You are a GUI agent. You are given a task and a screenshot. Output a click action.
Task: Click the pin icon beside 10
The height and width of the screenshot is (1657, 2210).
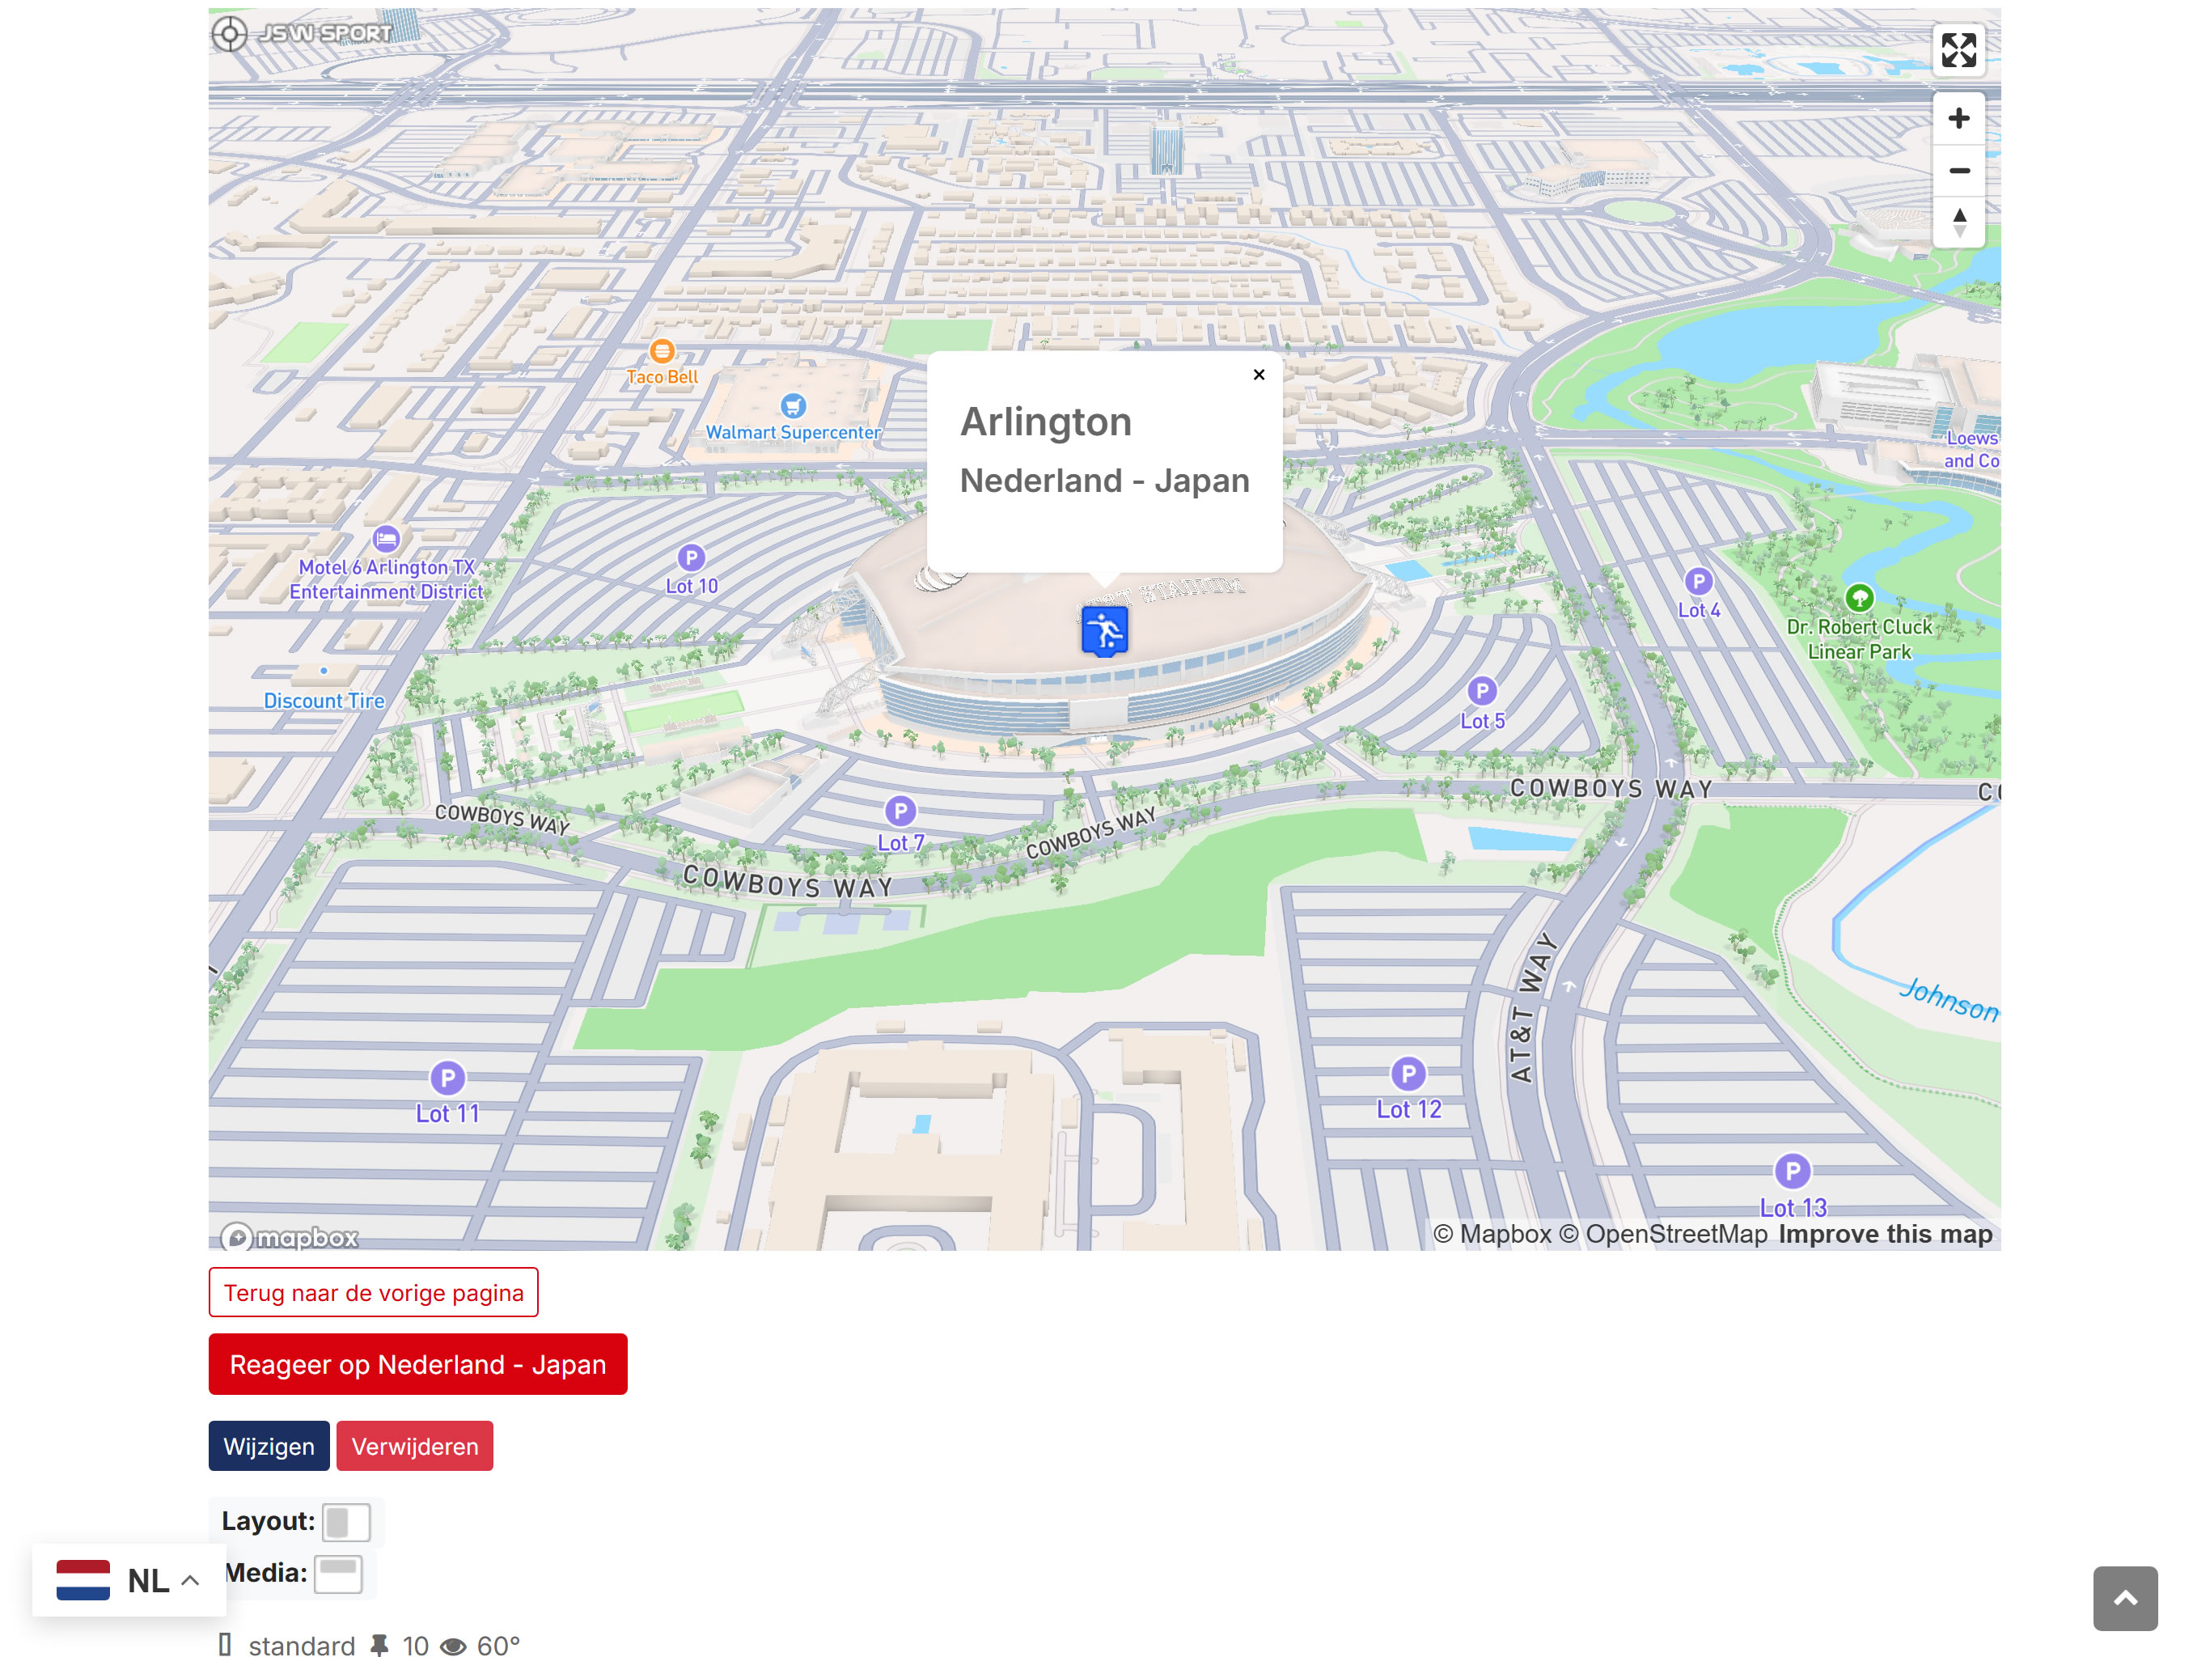pyautogui.click(x=379, y=1645)
